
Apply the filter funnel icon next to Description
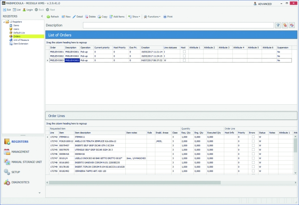(278, 25)
